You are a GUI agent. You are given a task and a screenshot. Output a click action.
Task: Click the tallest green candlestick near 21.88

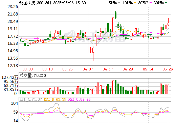115,15
